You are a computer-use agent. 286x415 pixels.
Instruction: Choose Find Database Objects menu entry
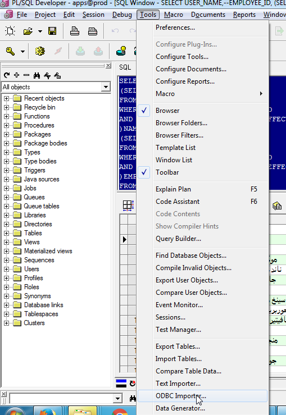(203, 256)
